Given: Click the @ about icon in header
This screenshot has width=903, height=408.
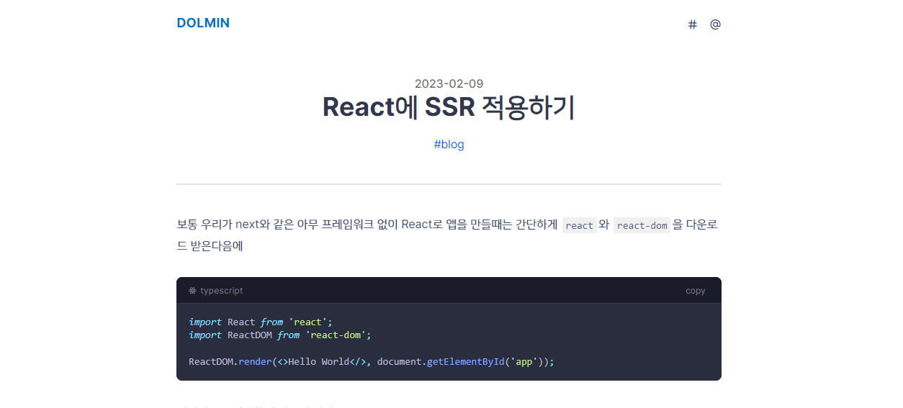Looking at the screenshot, I should tap(715, 24).
